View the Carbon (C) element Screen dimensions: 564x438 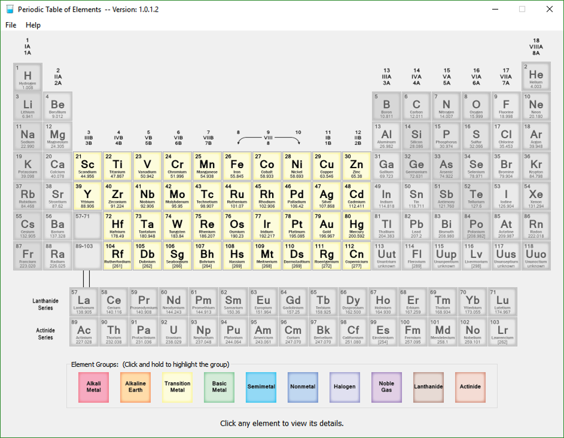click(416, 106)
